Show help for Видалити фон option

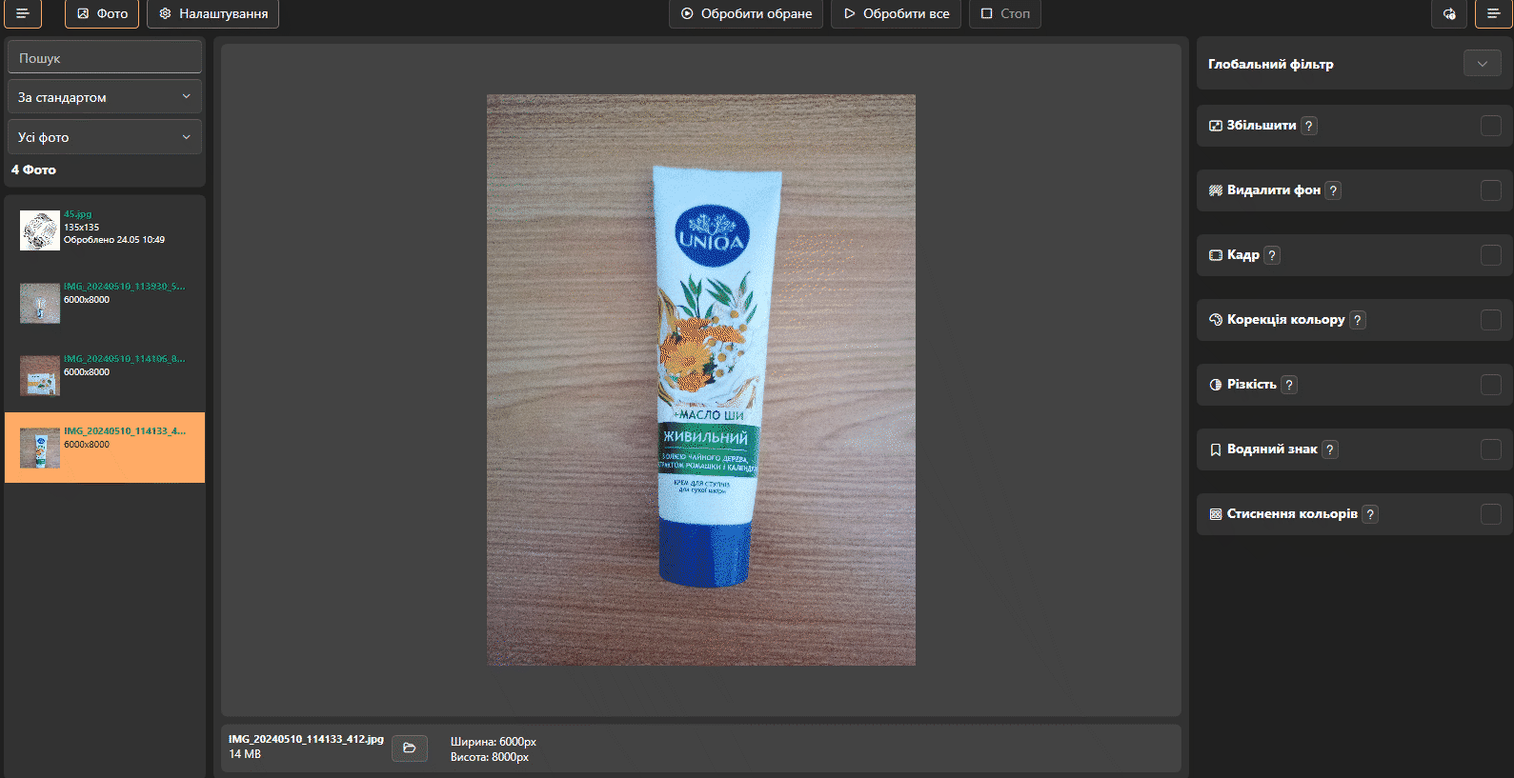(x=1333, y=190)
